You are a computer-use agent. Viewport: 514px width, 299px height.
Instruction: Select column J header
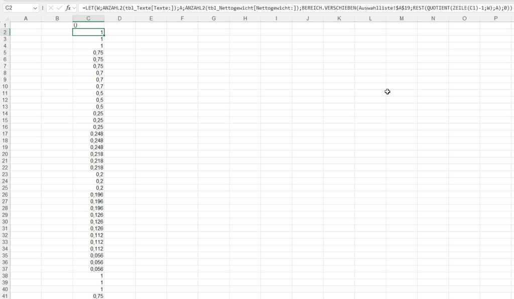(x=308, y=19)
